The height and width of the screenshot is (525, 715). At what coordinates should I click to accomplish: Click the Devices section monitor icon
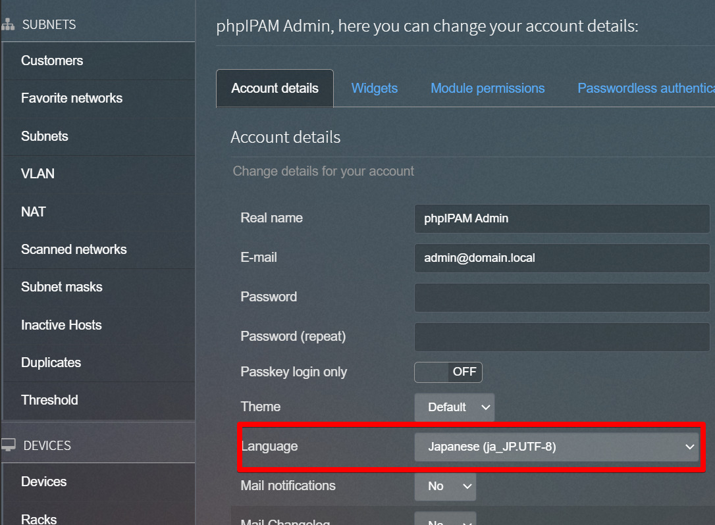pos(8,445)
